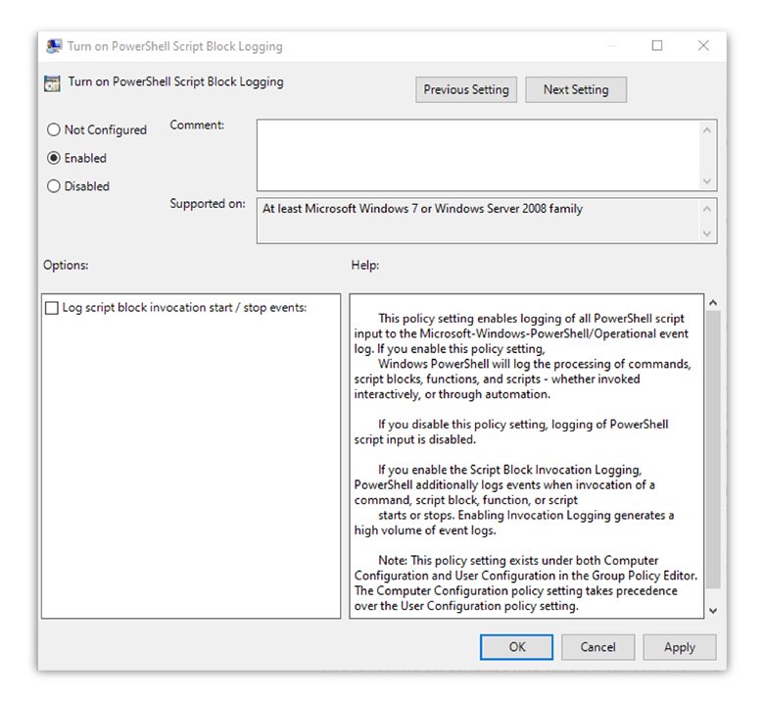Viewport: 764px width, 707px height.
Task: Click Help panel scroll down arrow
Action: [x=712, y=610]
